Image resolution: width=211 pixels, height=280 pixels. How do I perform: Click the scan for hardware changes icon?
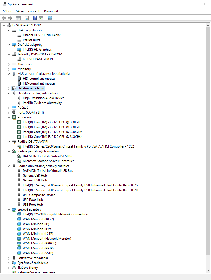click(50, 18)
